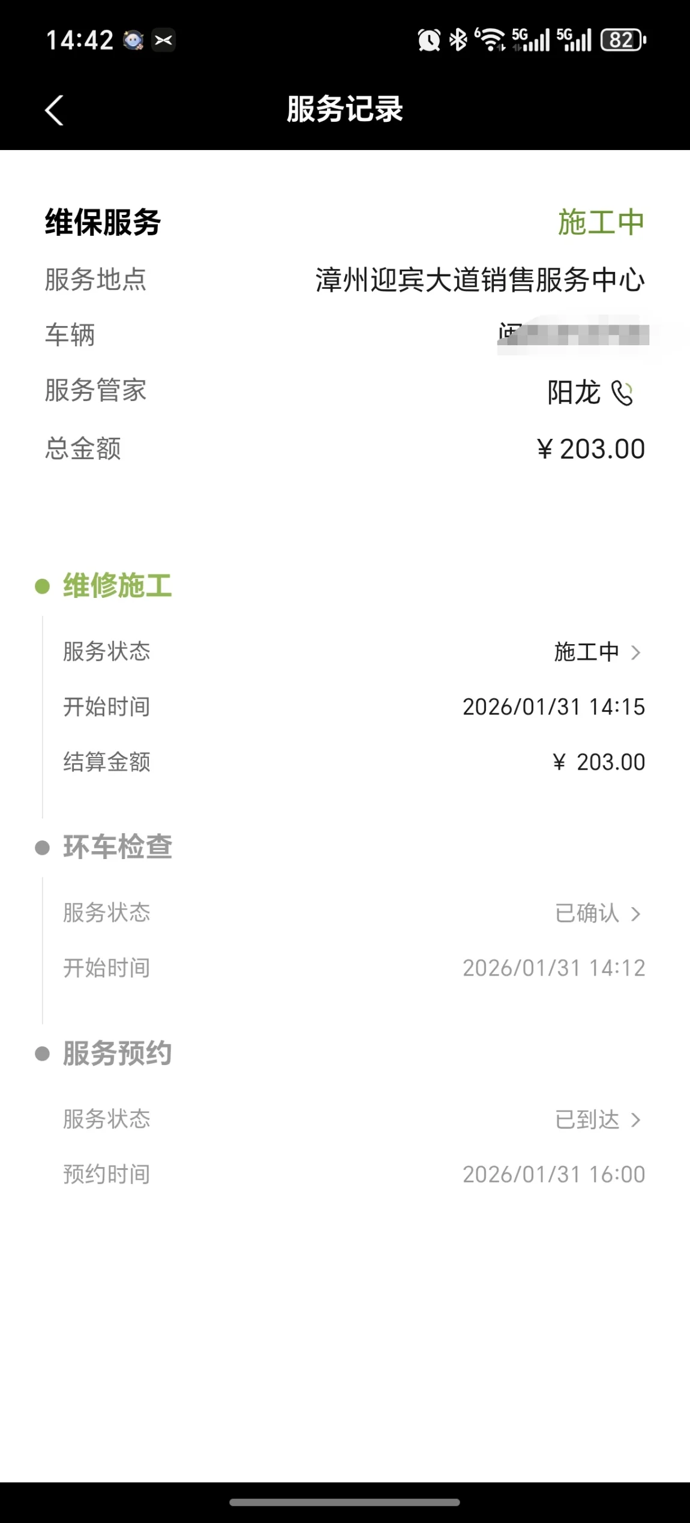Viewport: 690px width, 1523px height.
Task: Select the 环车检查 stage heading
Action: pos(118,848)
